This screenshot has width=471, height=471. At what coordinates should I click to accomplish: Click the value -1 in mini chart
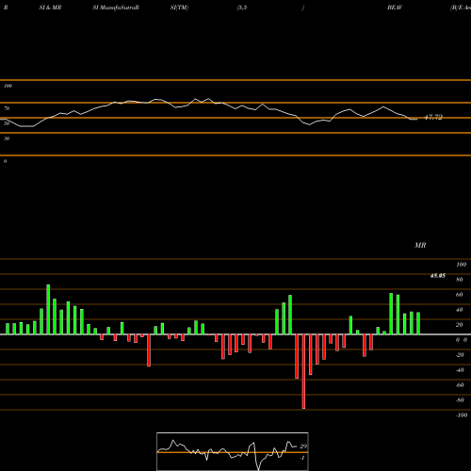coord(302,458)
